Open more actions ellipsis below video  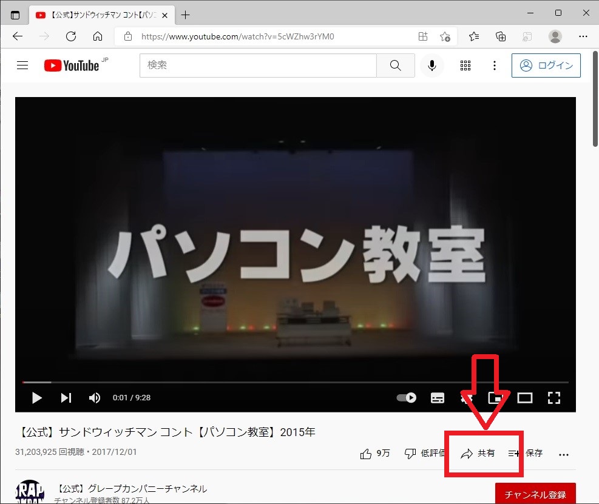point(563,454)
